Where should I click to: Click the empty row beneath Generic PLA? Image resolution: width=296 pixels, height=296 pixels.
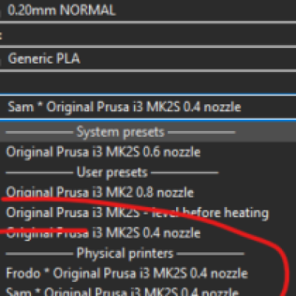[148, 83]
